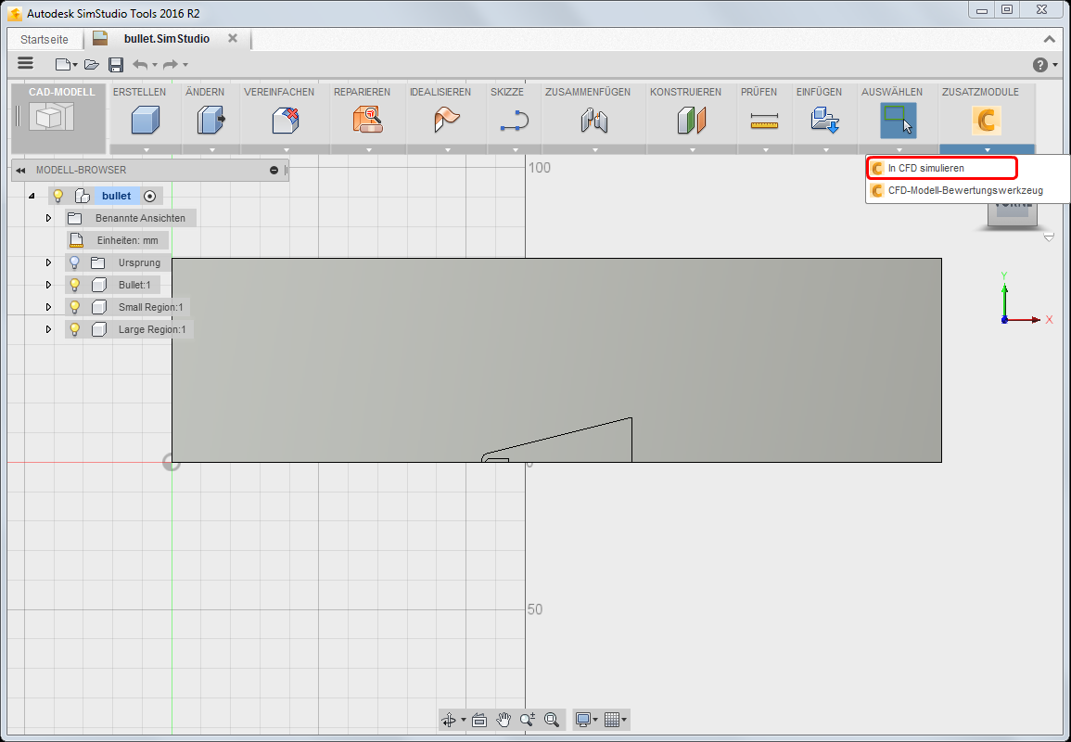Close the bullet.SimStudio tab
Screen dimensions: 1071x742
[233, 38]
